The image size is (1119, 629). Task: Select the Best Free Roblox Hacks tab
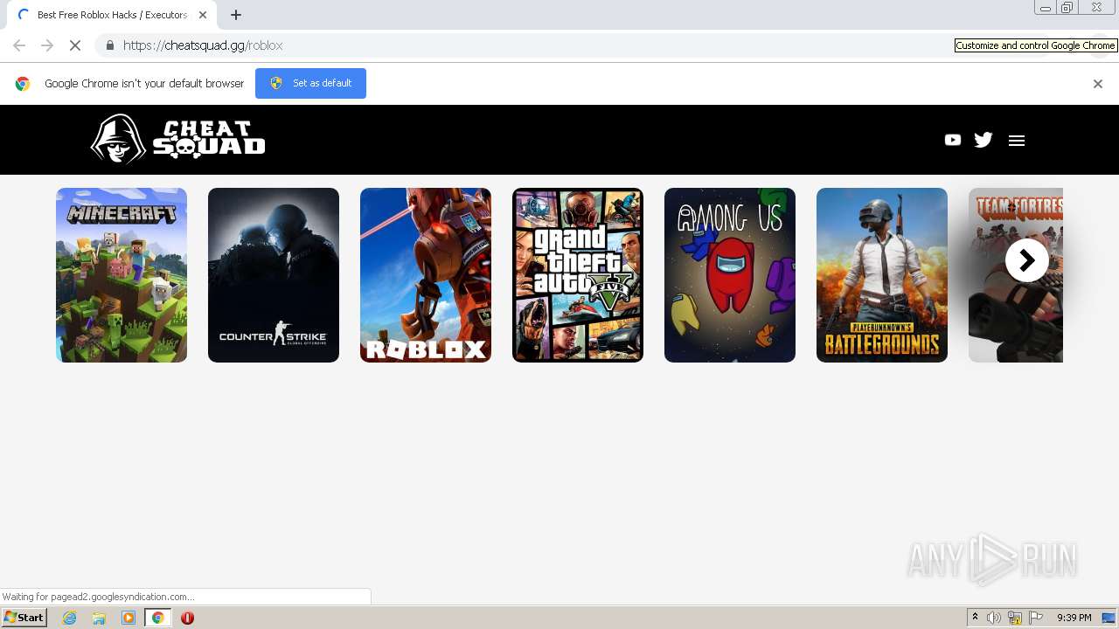point(112,15)
